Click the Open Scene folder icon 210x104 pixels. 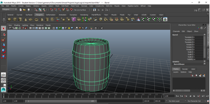tap(24, 10)
